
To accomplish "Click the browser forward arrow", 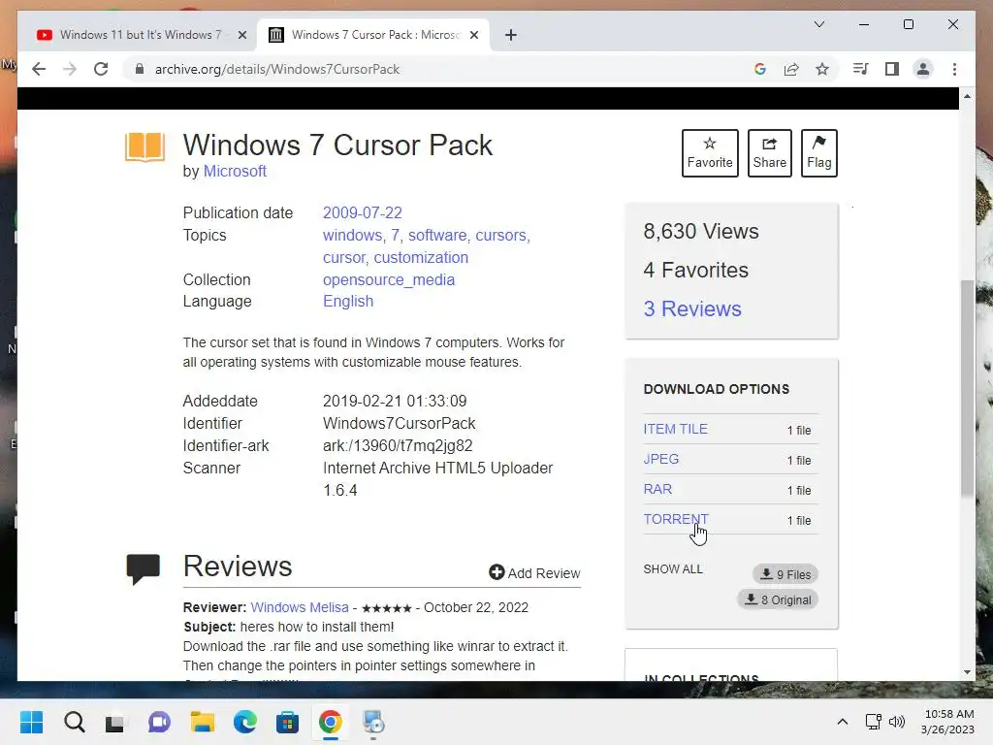I will [x=70, y=69].
